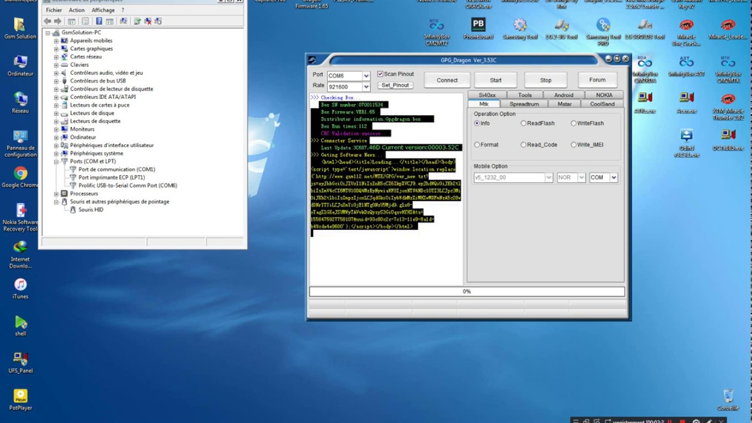
Task: Open the Port COM6 dropdown
Action: [x=366, y=76]
